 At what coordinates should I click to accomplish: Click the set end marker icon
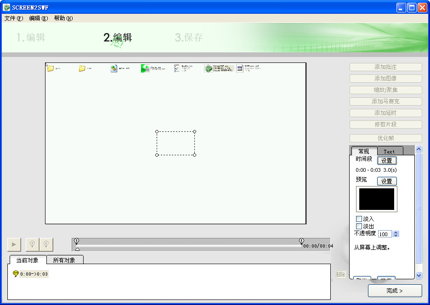[x=46, y=244]
